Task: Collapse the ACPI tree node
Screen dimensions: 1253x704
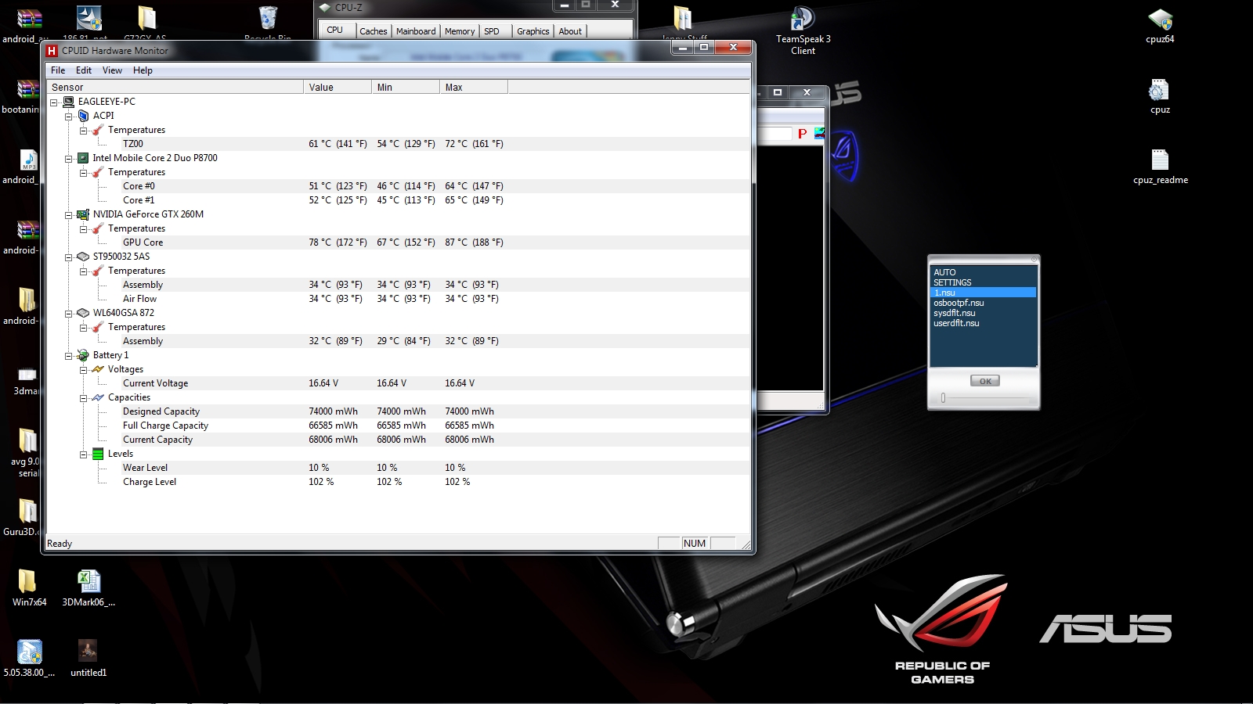Action: [x=69, y=117]
